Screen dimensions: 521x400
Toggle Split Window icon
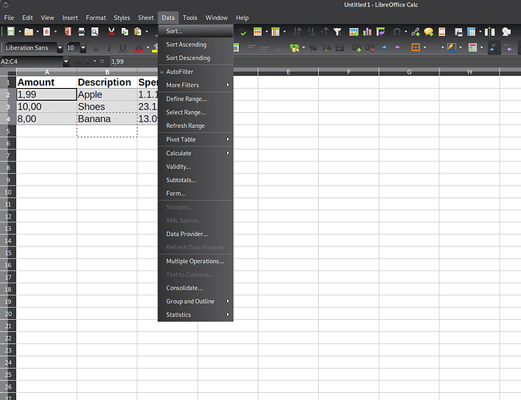pos(490,32)
